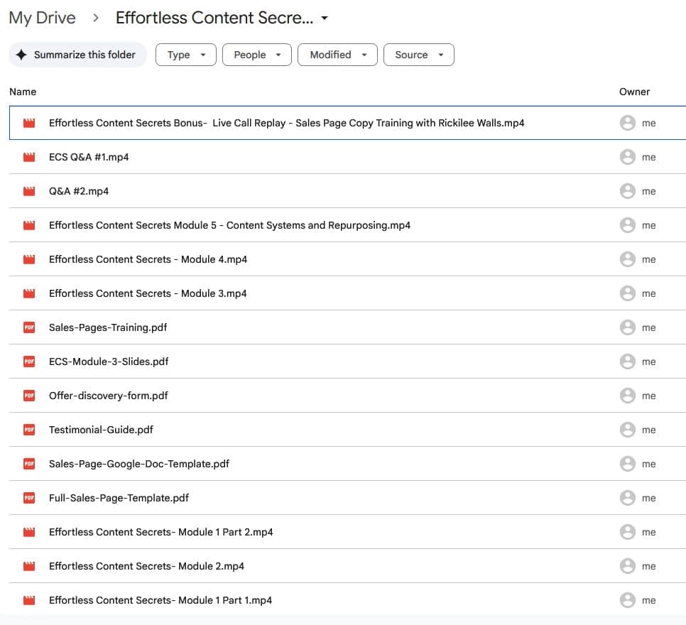Sort files by Name column header
The width and height of the screenshot is (686, 625).
point(23,92)
